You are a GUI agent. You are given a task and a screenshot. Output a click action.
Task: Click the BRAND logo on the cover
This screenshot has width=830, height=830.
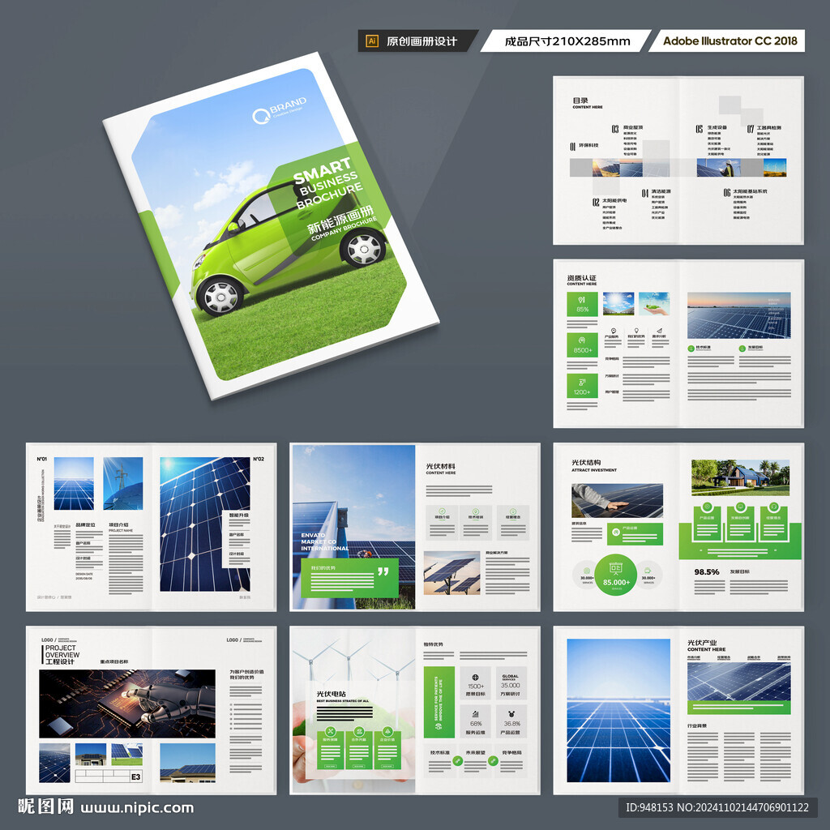click(279, 109)
